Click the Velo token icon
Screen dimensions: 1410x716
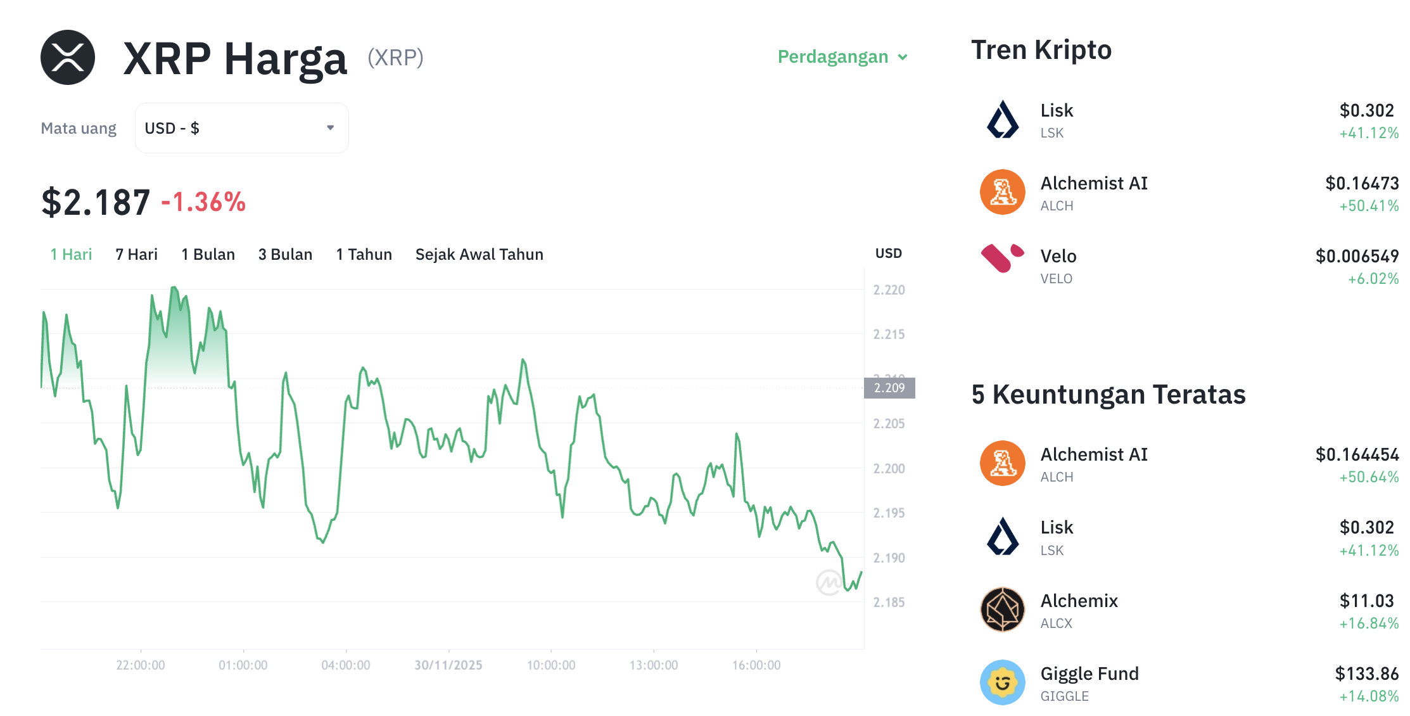coord(1003,265)
